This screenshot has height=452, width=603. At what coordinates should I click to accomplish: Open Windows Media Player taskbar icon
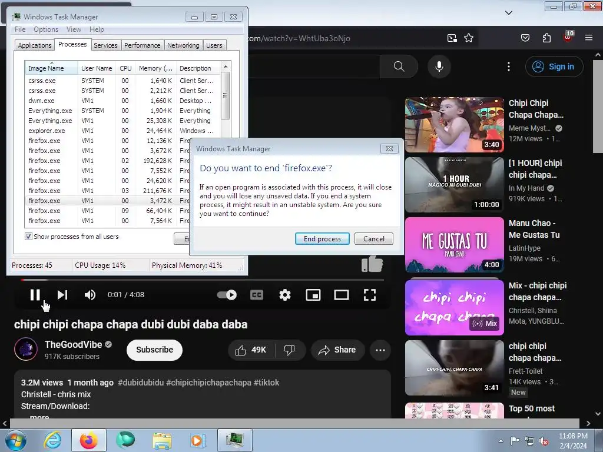pos(198,440)
